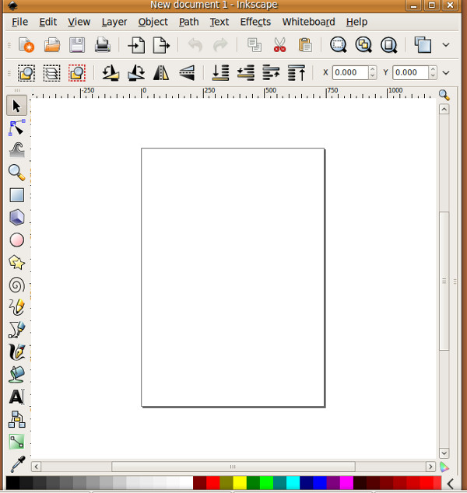The width and height of the screenshot is (467, 493).
Task: Open an existing file via folder icon
Action: 52,44
